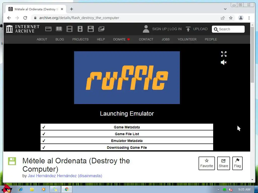Open the VOLUNTEER menu item
The width and height of the screenshot is (258, 193).
click(187, 39)
